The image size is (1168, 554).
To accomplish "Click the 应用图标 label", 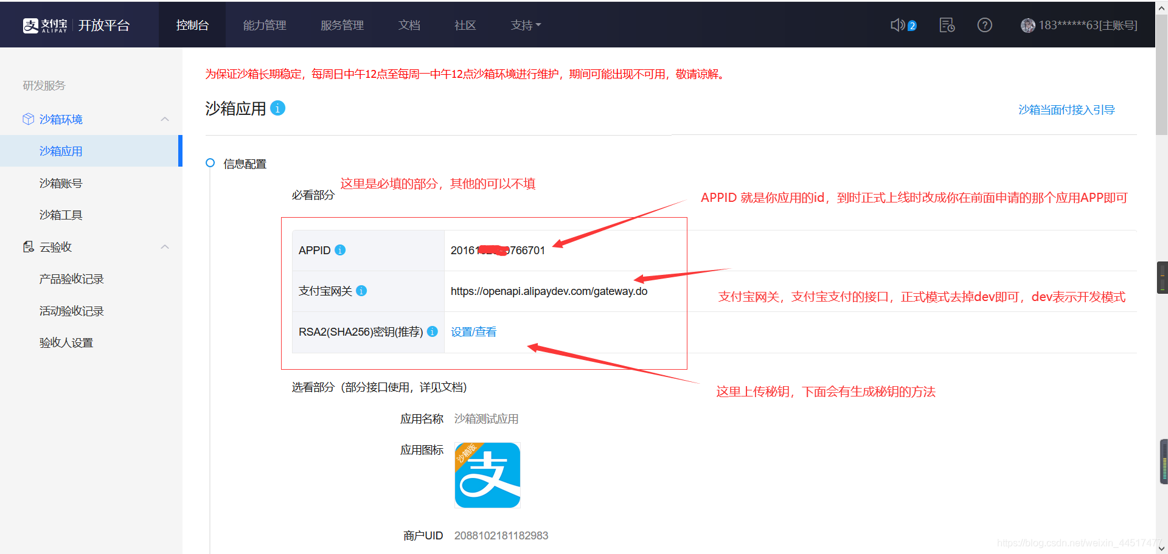I will [x=422, y=449].
